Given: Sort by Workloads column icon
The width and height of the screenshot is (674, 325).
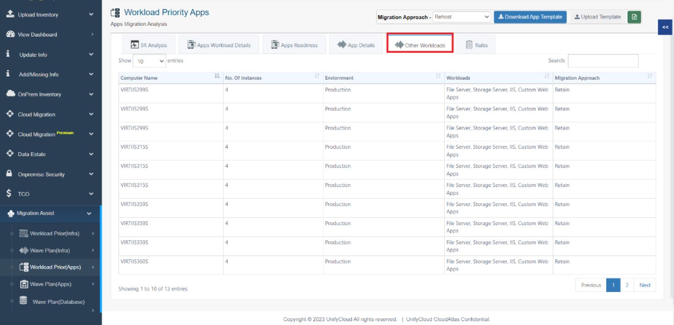Looking at the screenshot, I should [x=547, y=76].
